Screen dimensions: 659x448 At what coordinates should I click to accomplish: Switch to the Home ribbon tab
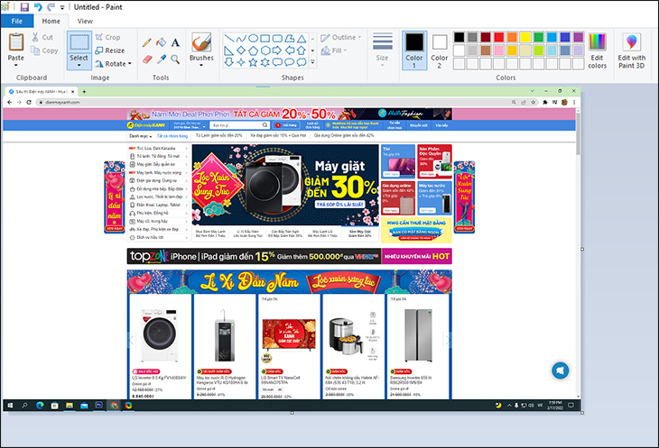click(51, 21)
